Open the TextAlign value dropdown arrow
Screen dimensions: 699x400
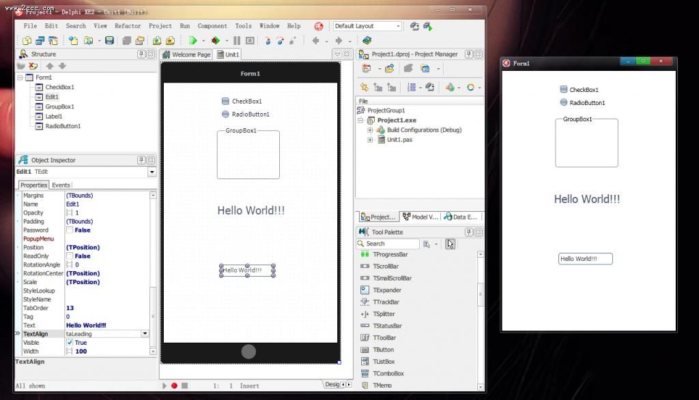pos(145,334)
